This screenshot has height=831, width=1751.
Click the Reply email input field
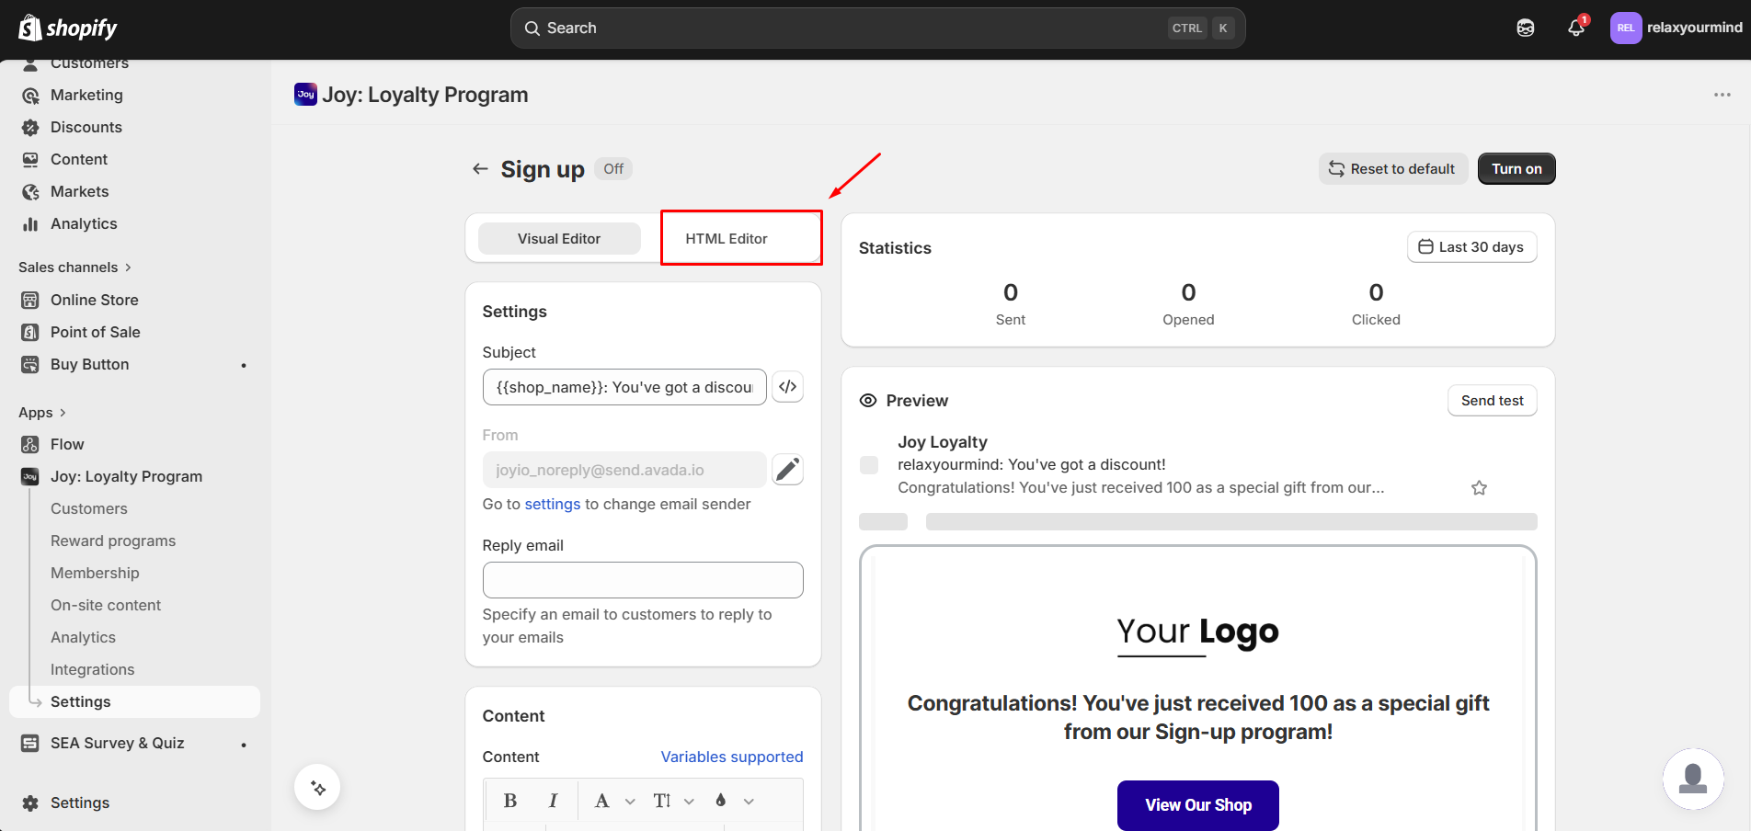pyautogui.click(x=643, y=580)
